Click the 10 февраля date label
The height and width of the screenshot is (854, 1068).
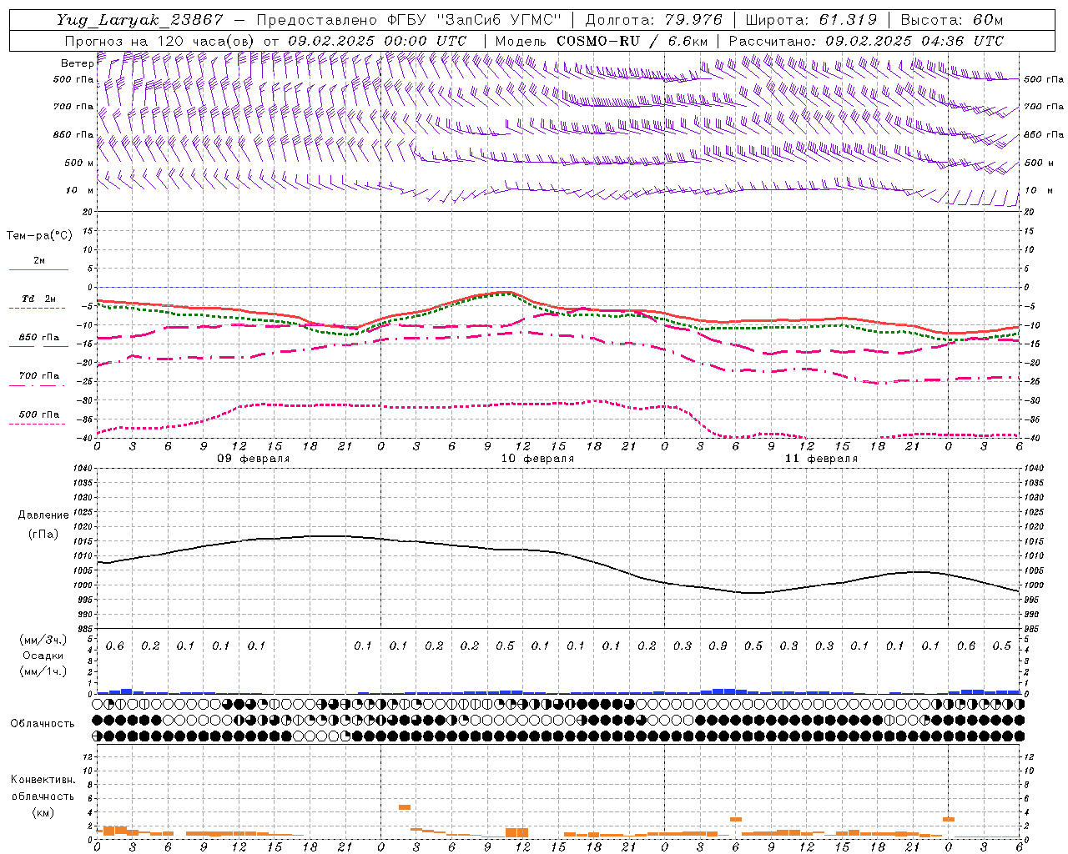[x=537, y=459]
